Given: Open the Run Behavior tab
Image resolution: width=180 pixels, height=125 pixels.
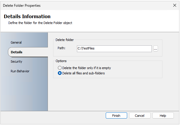Looking at the screenshot, I should point(20,71).
